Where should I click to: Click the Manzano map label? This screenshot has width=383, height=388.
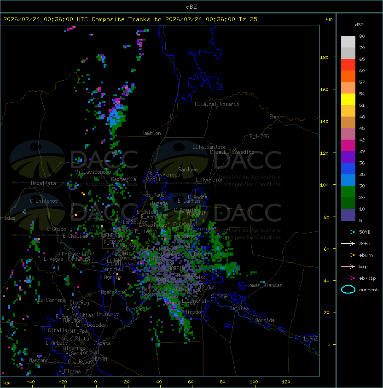click(x=39, y=360)
